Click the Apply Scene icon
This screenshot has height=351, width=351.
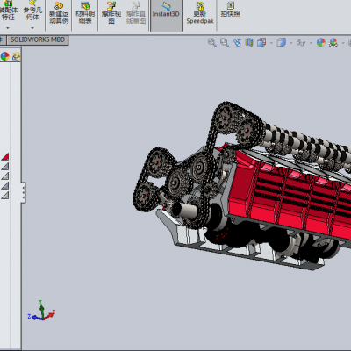click(x=333, y=42)
